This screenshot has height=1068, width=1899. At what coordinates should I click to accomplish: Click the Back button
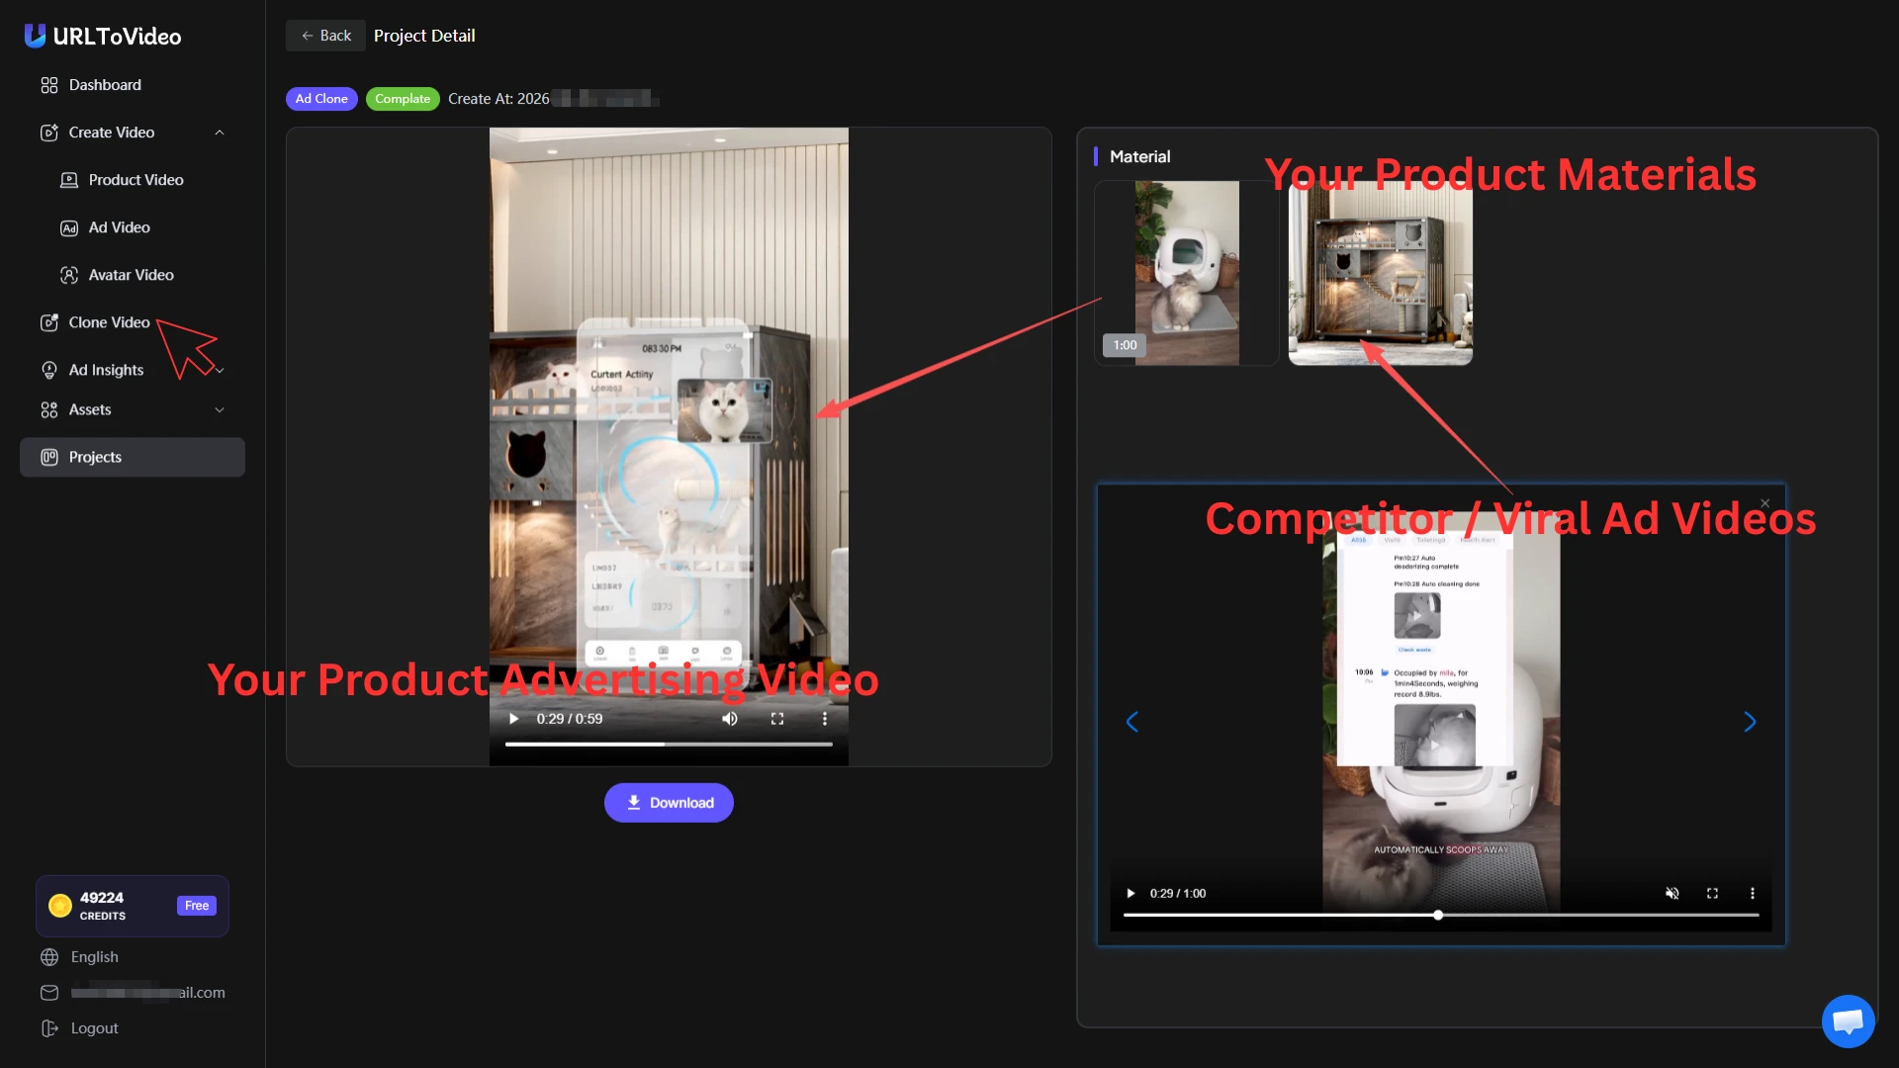coord(325,36)
